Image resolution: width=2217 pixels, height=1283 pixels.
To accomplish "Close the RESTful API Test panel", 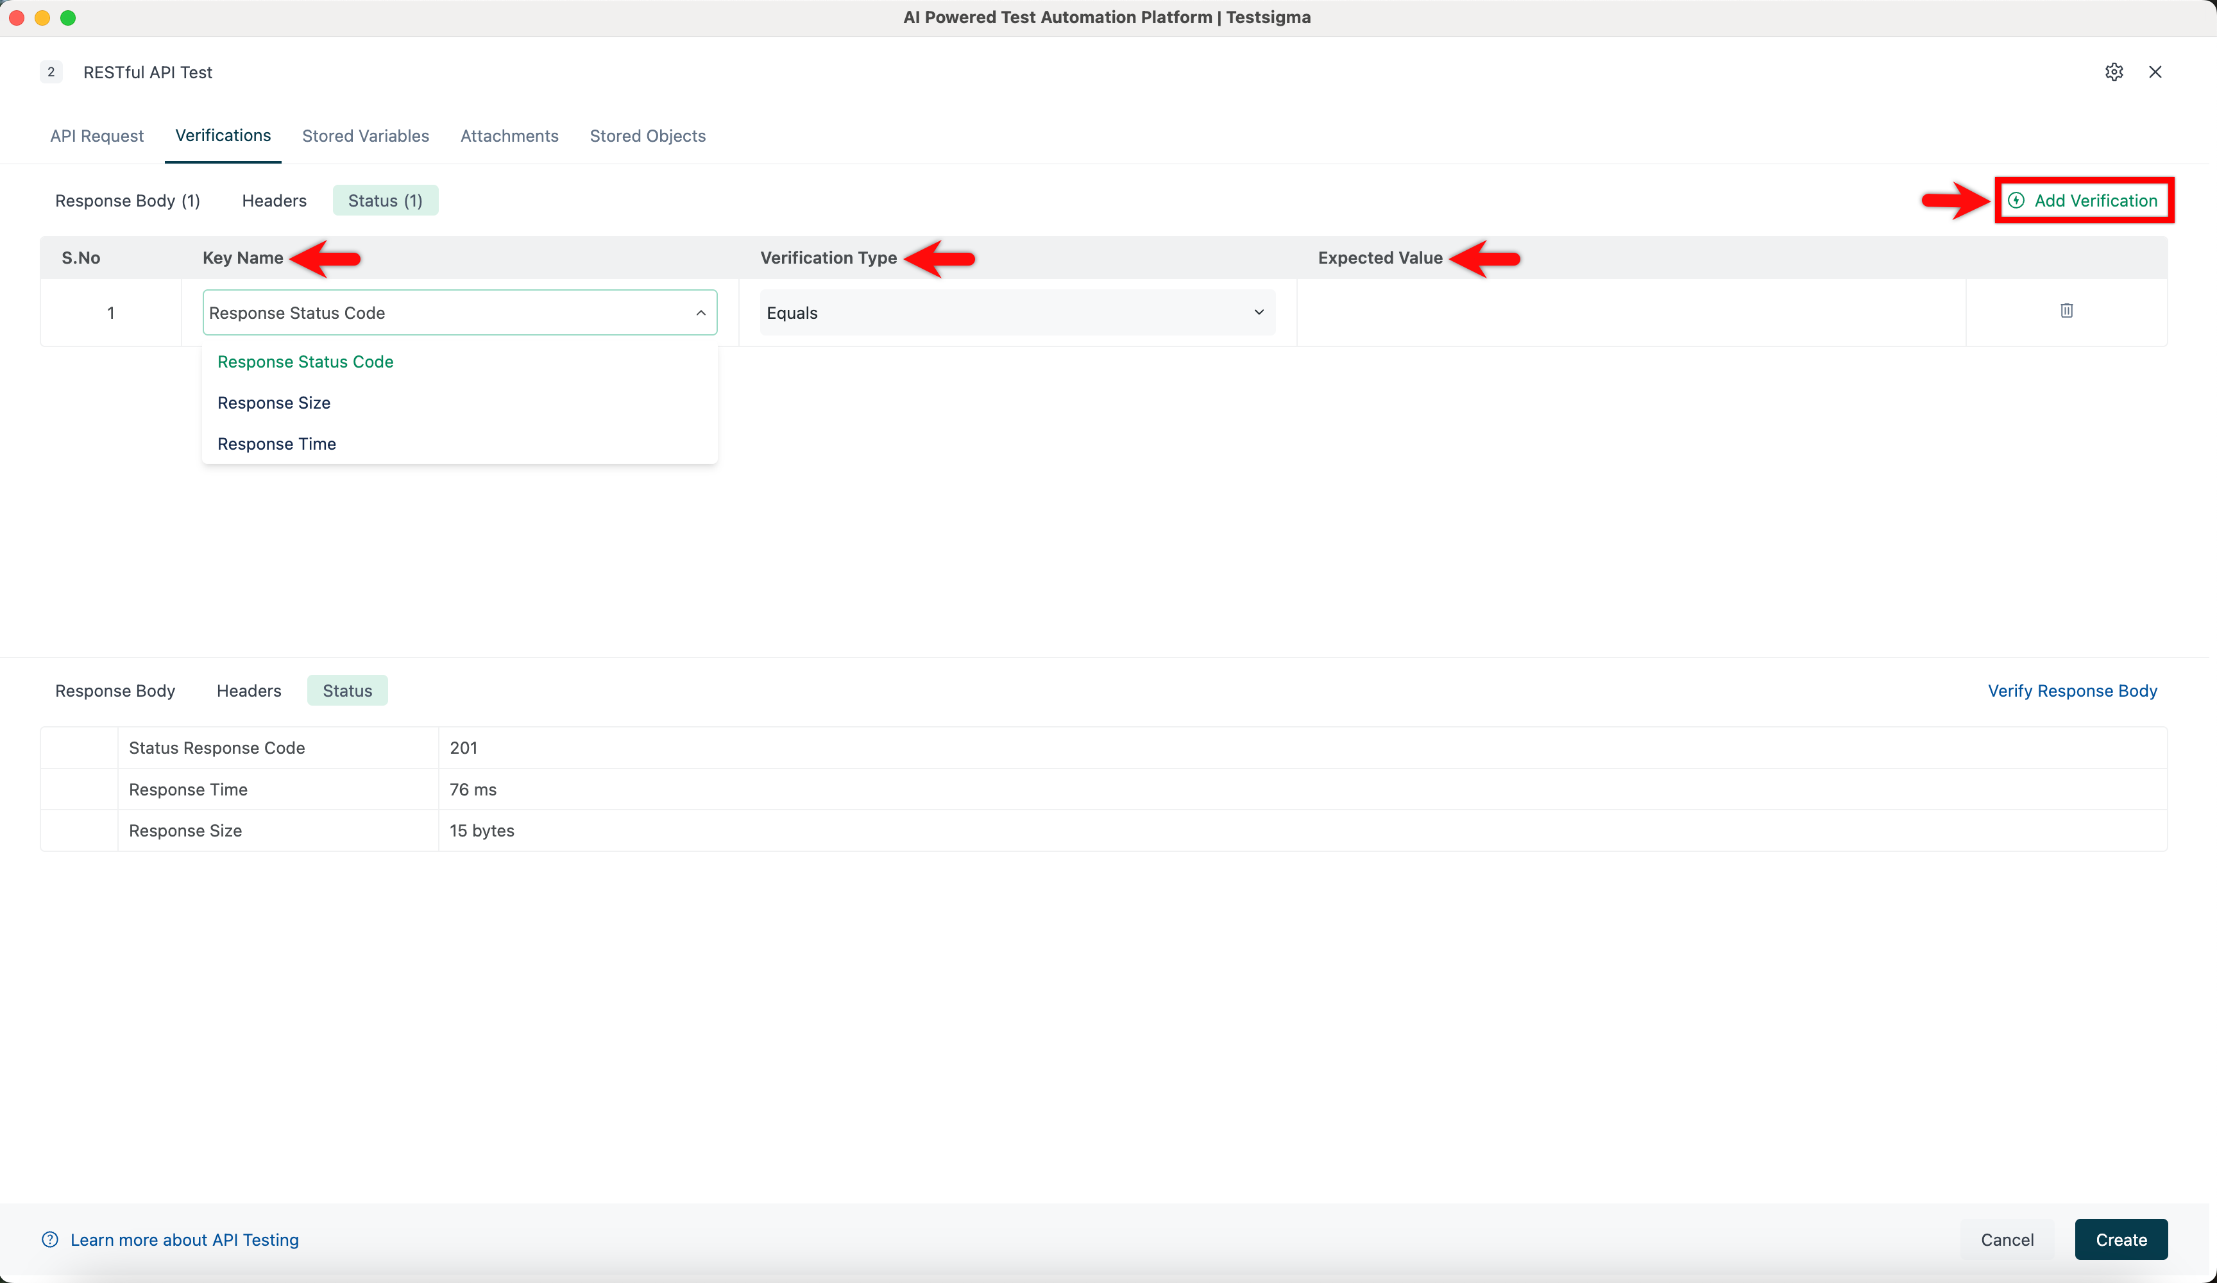I will [x=2155, y=72].
